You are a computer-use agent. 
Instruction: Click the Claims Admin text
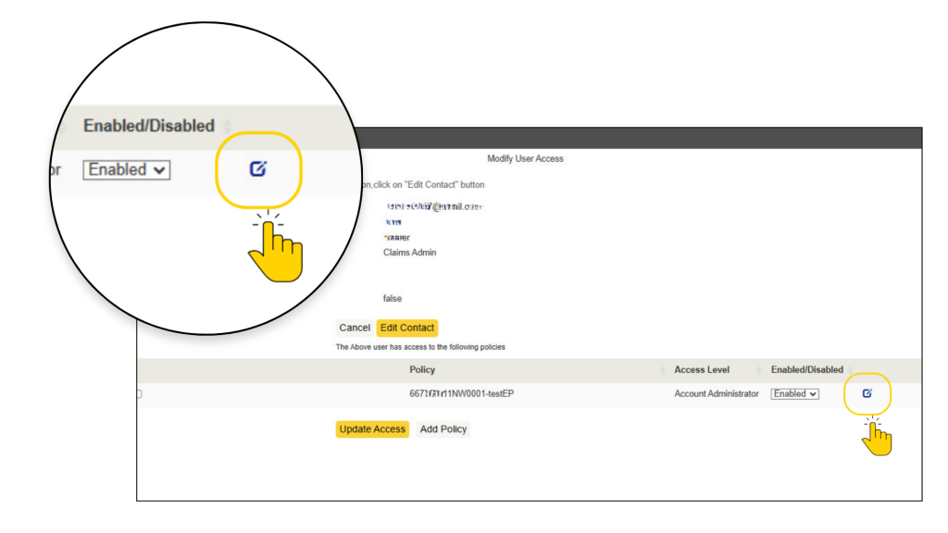tap(409, 253)
